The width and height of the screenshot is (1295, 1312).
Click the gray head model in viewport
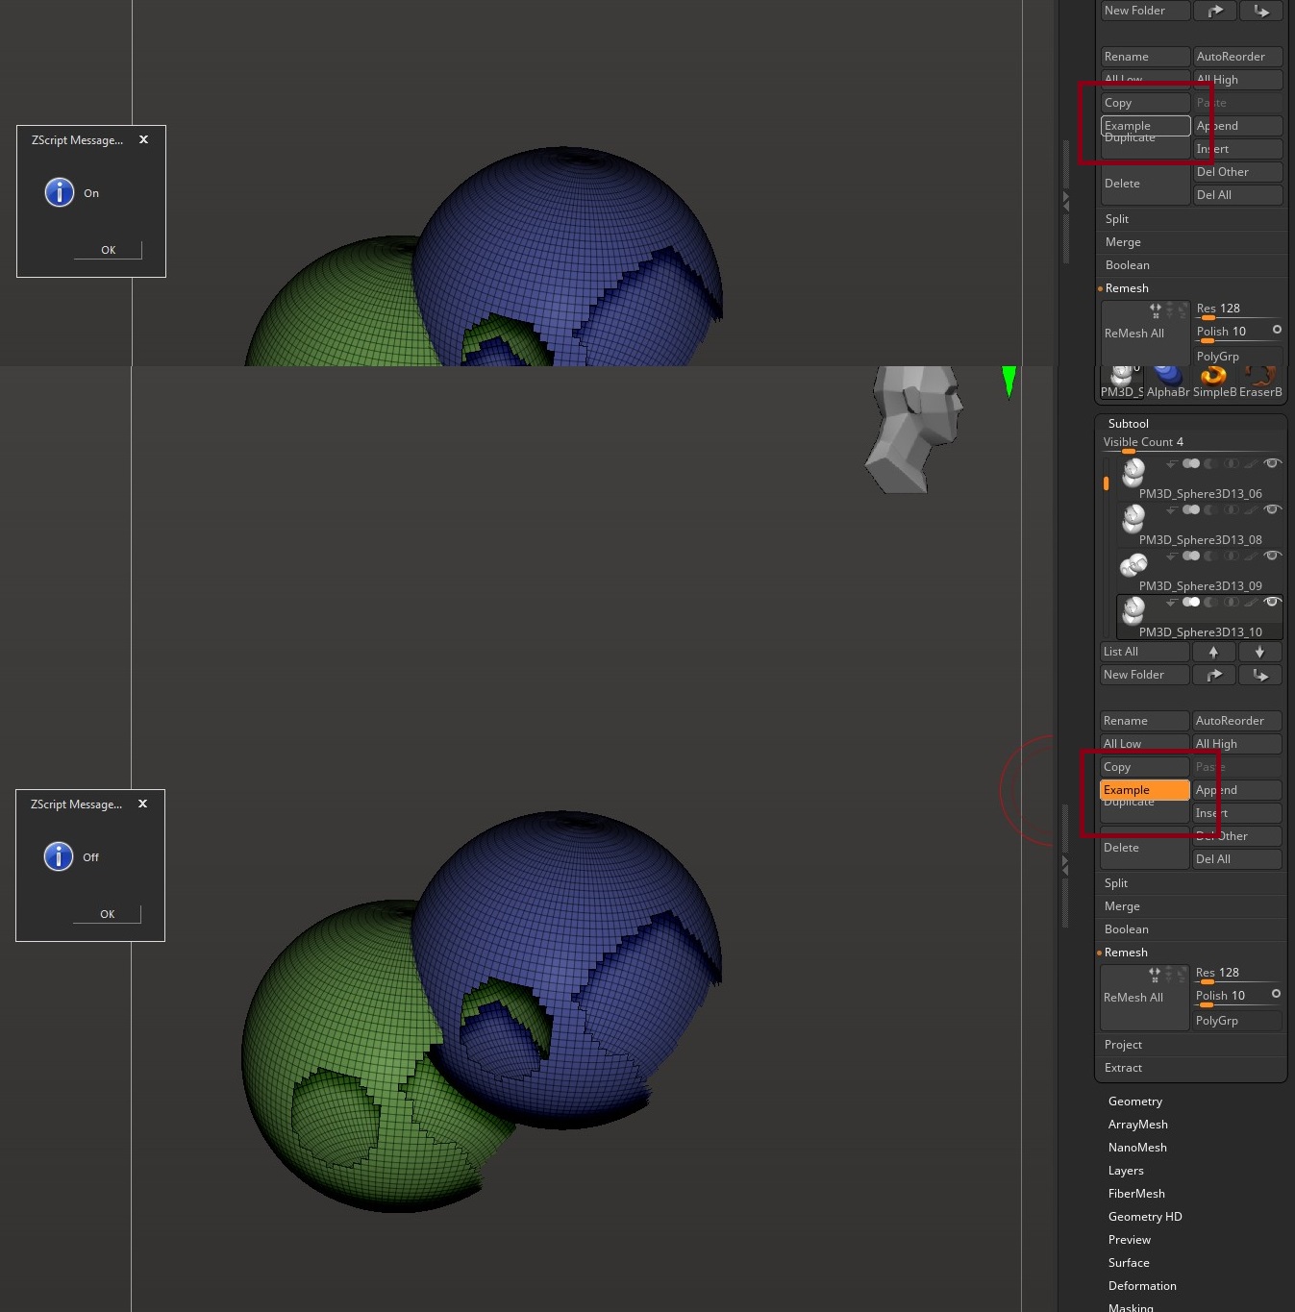[x=913, y=428]
